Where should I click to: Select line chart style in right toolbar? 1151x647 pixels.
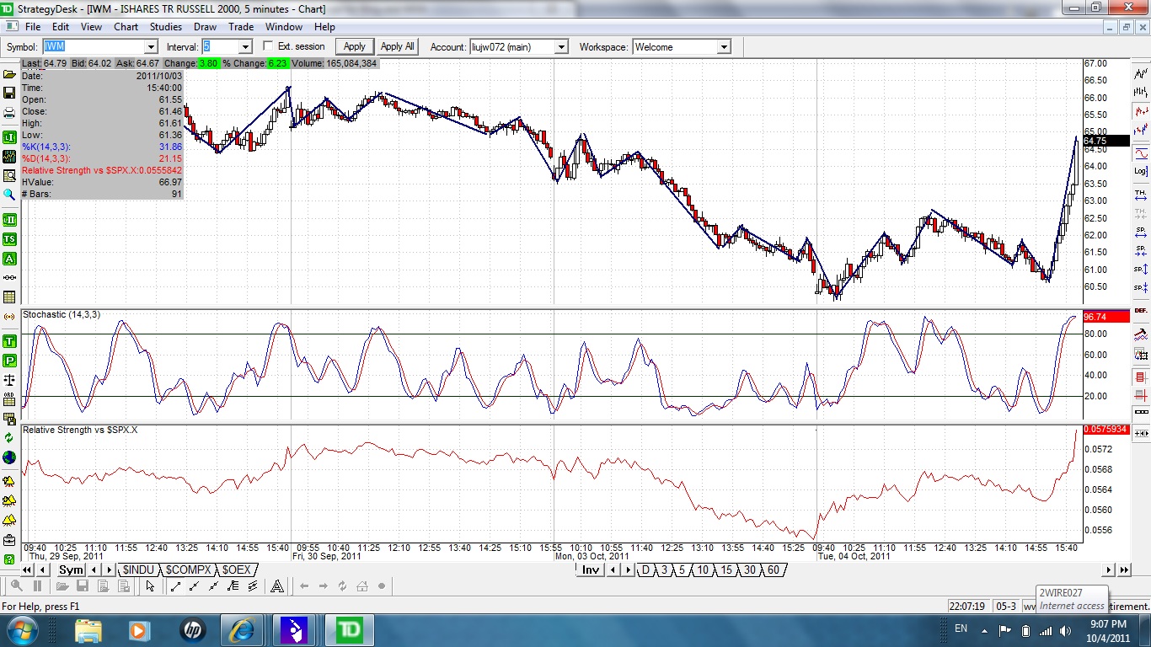pos(1141,74)
